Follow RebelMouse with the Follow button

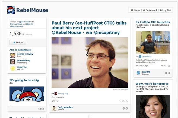(x=18, y=42)
